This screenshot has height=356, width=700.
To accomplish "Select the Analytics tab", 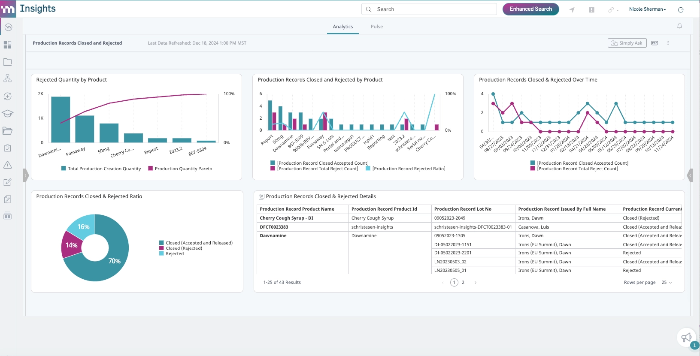I will pyautogui.click(x=343, y=27).
